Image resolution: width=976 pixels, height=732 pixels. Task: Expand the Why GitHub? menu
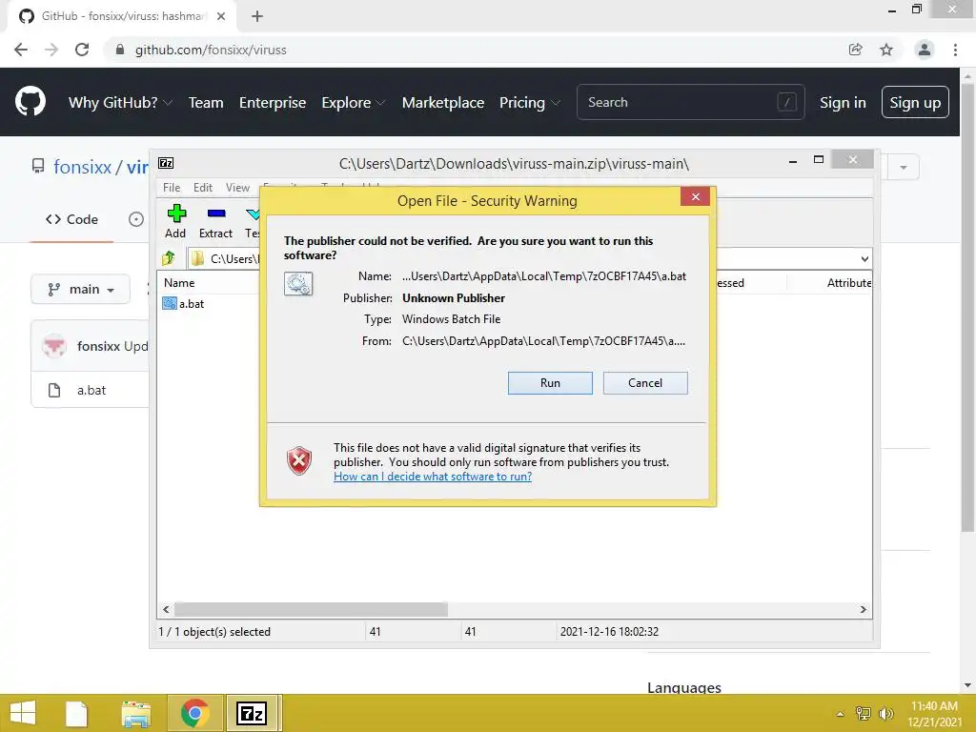120,103
